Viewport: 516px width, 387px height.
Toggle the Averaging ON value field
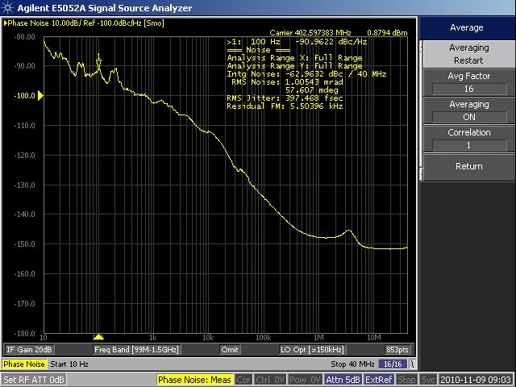point(469,117)
